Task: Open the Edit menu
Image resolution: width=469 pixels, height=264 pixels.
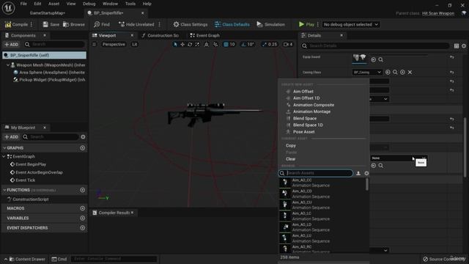Action: [x=37, y=4]
